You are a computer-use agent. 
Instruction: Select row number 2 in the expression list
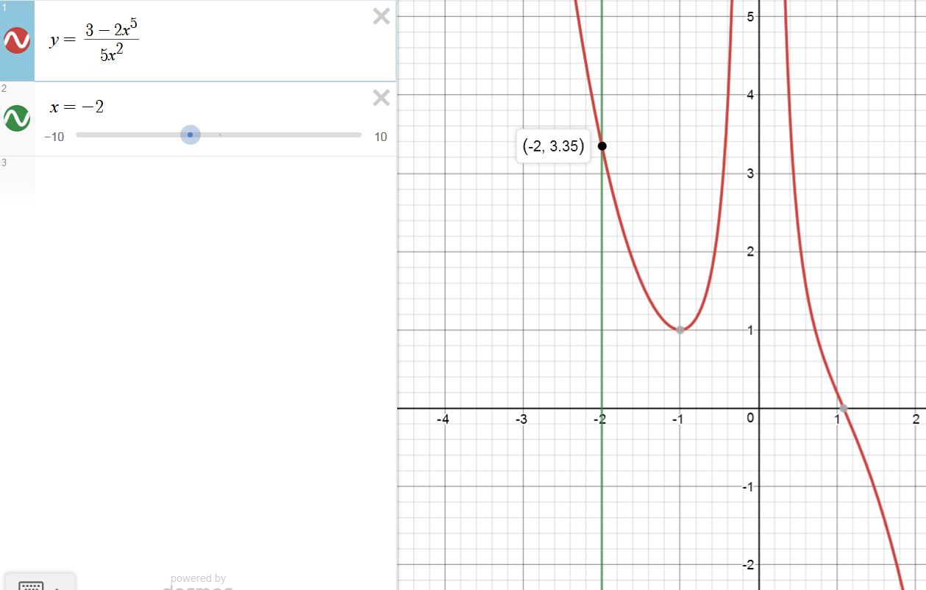pos(4,89)
